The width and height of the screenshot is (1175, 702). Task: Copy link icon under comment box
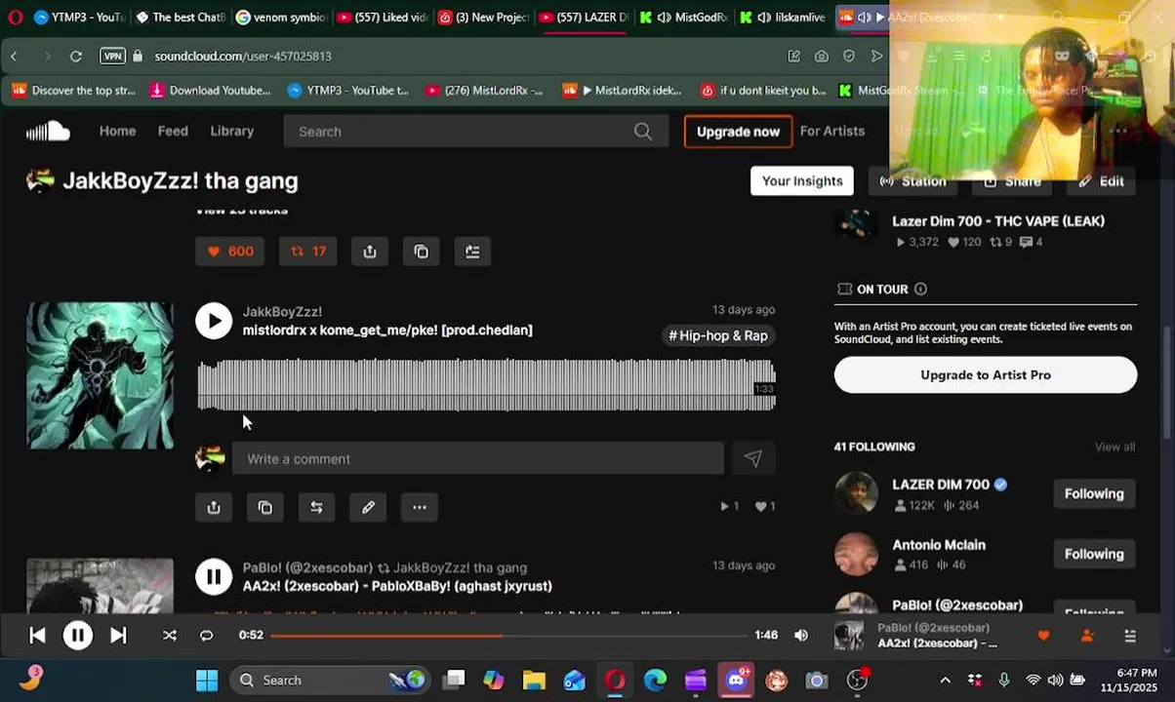[265, 507]
